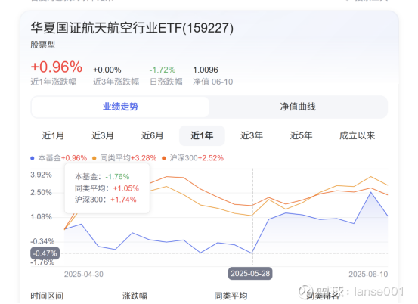Toggle the 同类平均 yellow legend dot
The width and height of the screenshot is (418, 304).
pyautogui.click(x=94, y=158)
